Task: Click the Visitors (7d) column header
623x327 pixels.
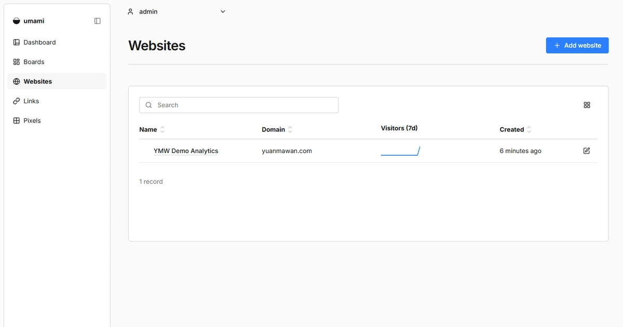Action: click(399, 128)
